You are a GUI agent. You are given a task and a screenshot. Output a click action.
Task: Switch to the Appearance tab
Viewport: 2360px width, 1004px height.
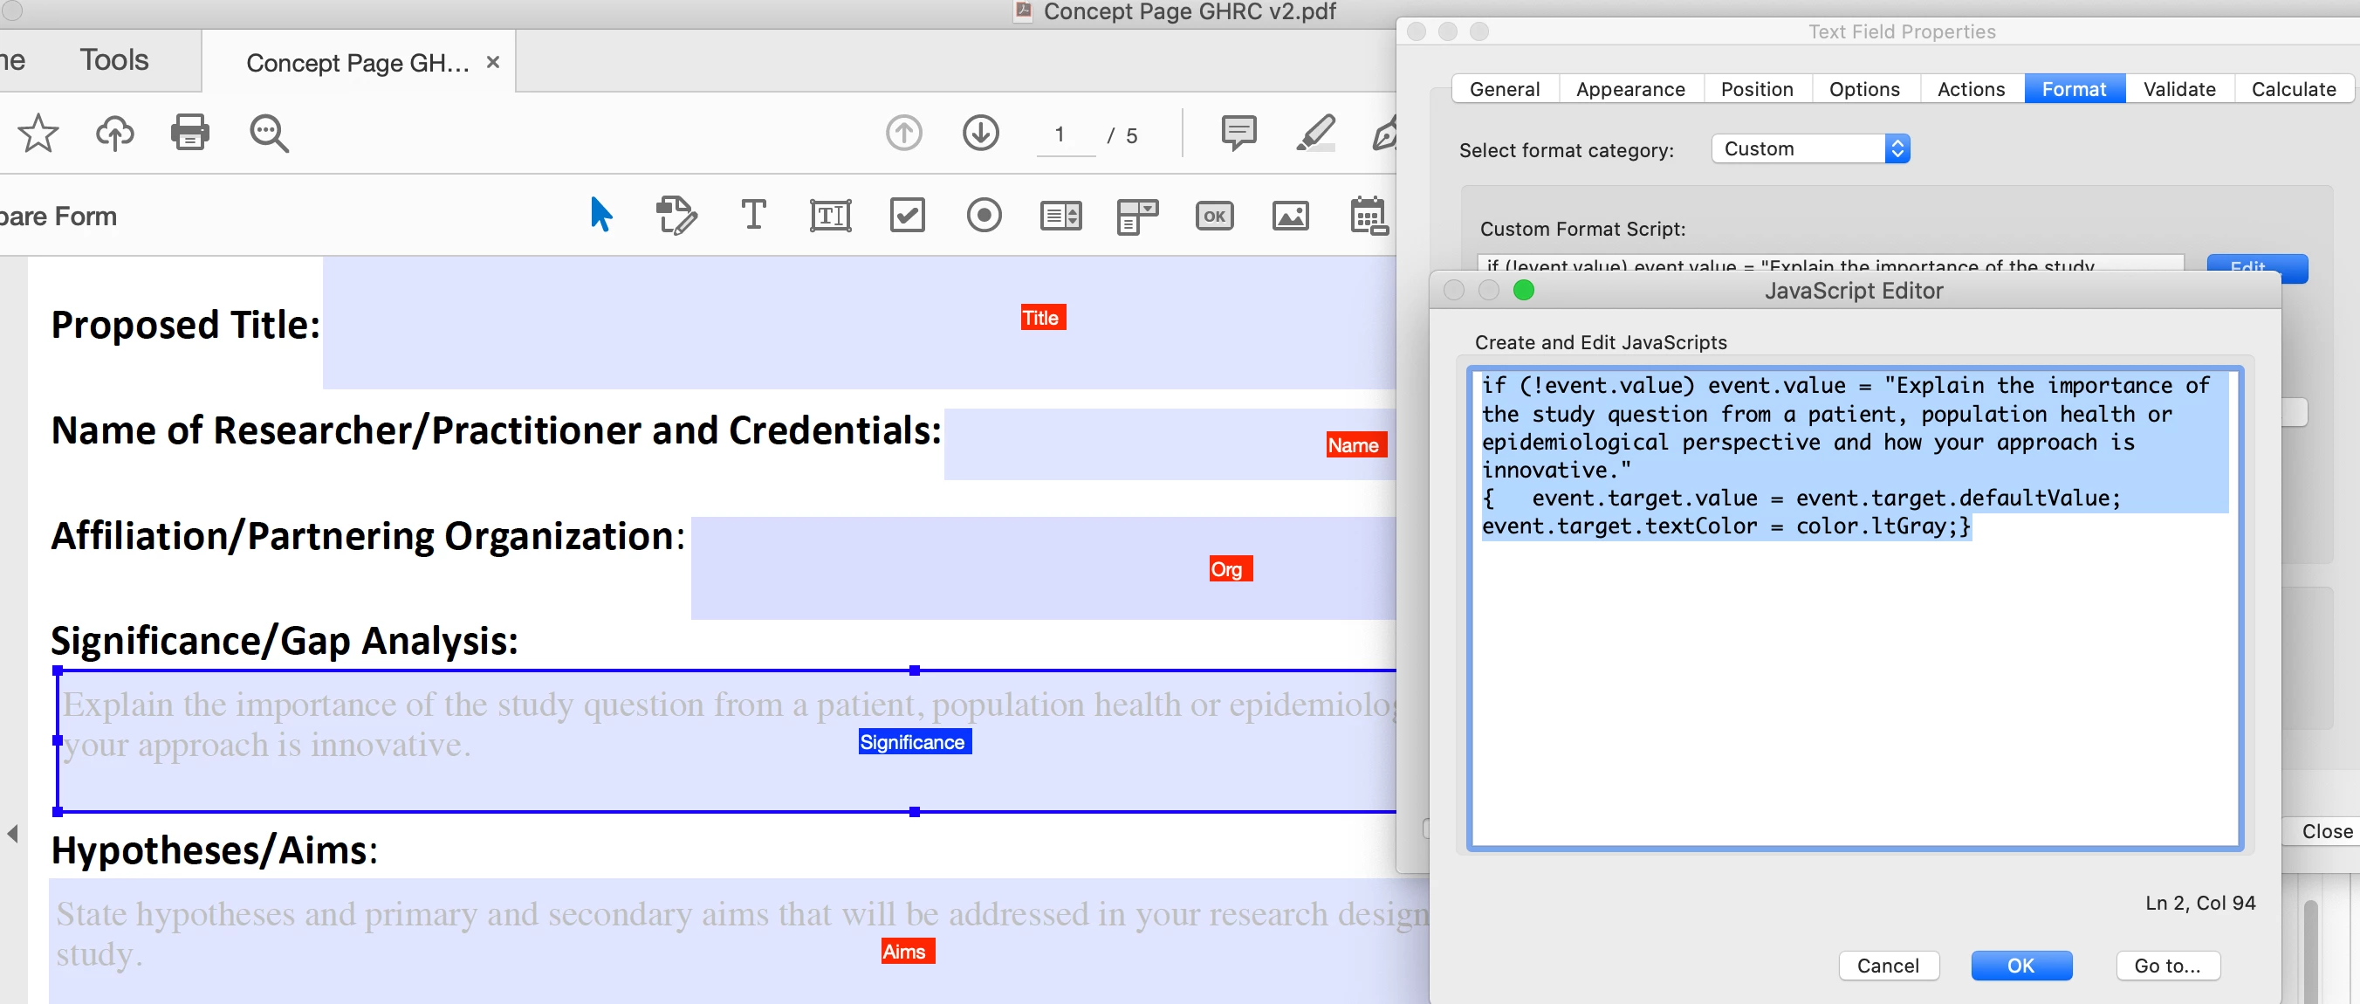point(1629,89)
